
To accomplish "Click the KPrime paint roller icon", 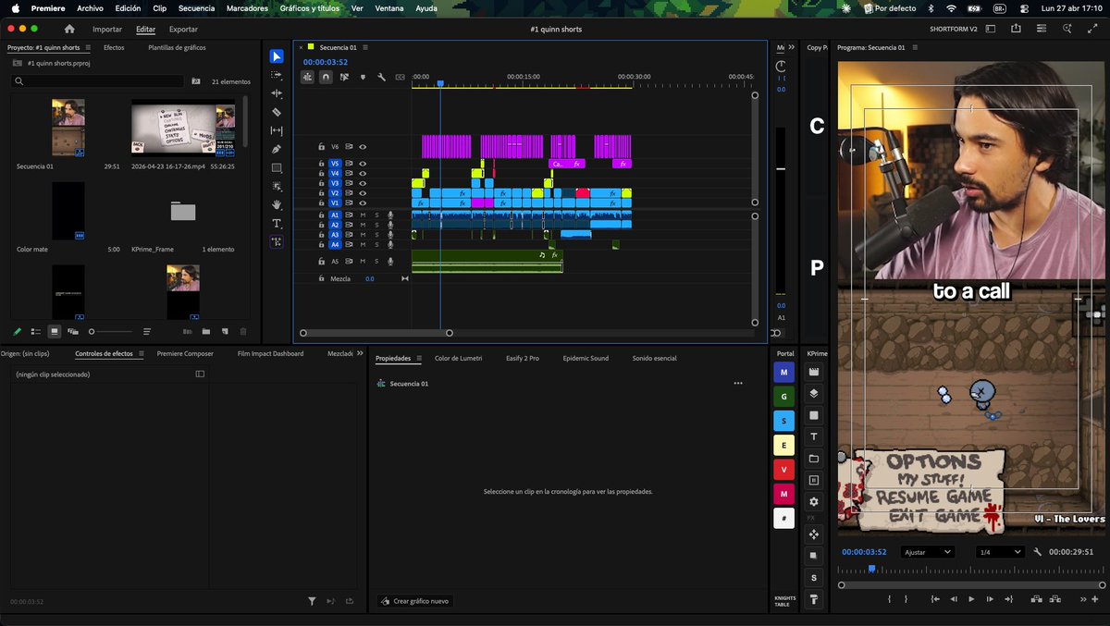I will pos(814,599).
